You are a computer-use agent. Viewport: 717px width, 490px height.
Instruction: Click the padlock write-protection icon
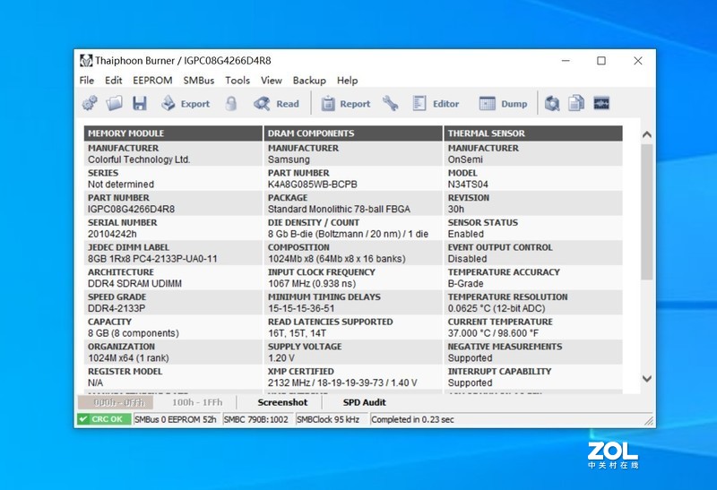point(231,103)
